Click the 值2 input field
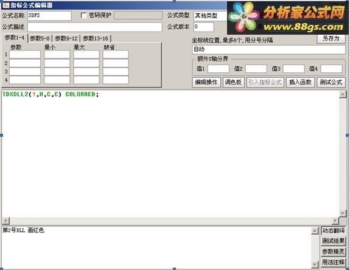Image resolution: width=350 pixels, height=270 pixels. (x=256, y=69)
